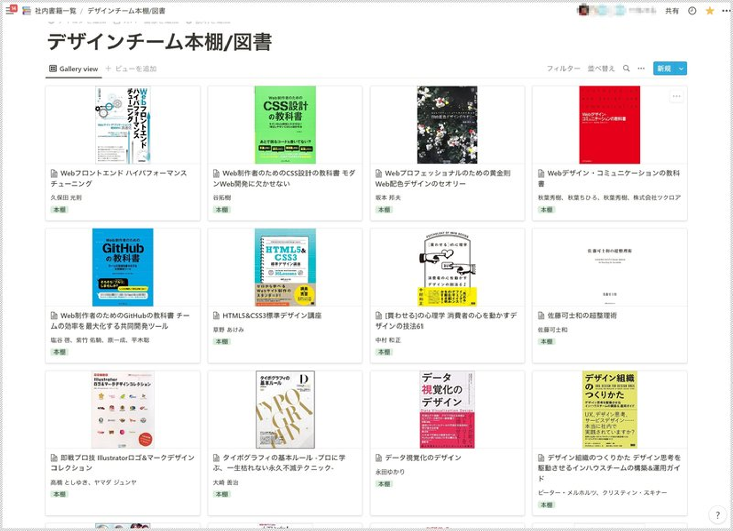The image size is (733, 531).
Task: Go to 社内書籍一覧 breadcrumb link
Action: pyautogui.click(x=55, y=10)
